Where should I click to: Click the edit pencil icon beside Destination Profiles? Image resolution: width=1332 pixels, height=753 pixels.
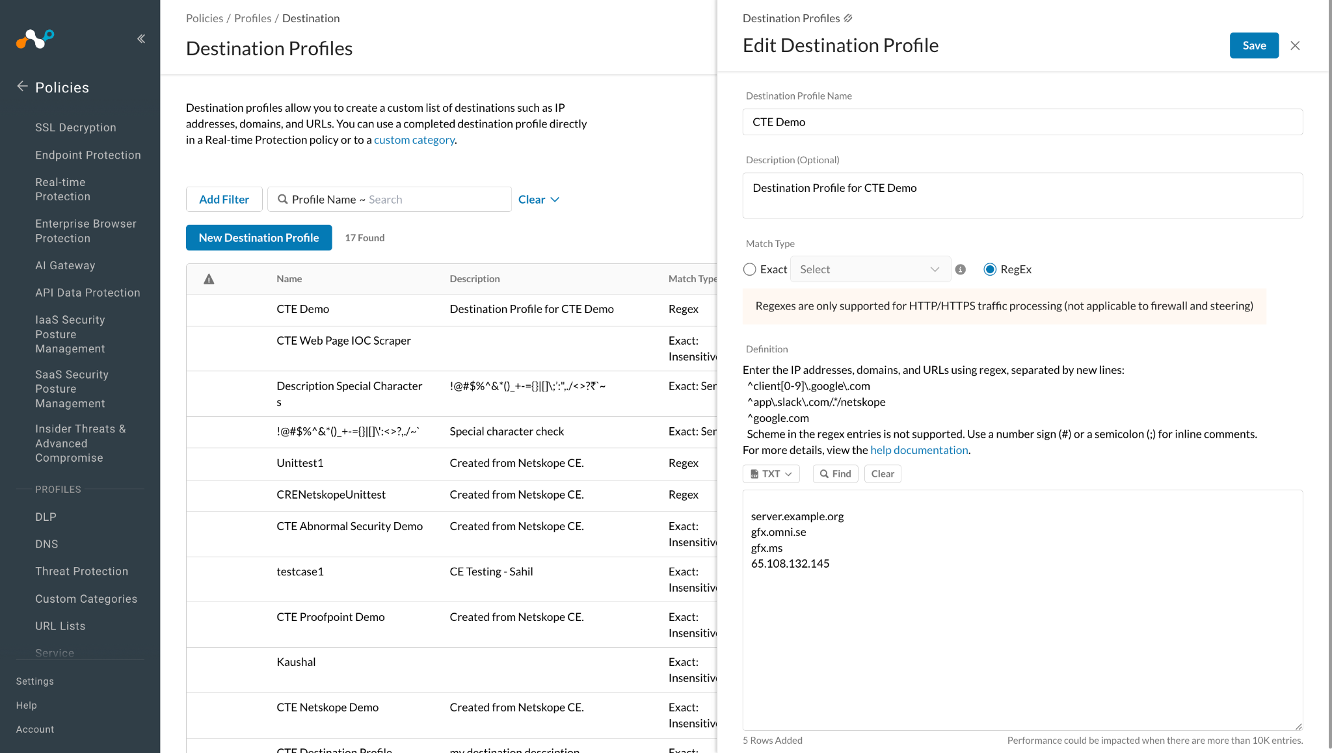pos(848,18)
